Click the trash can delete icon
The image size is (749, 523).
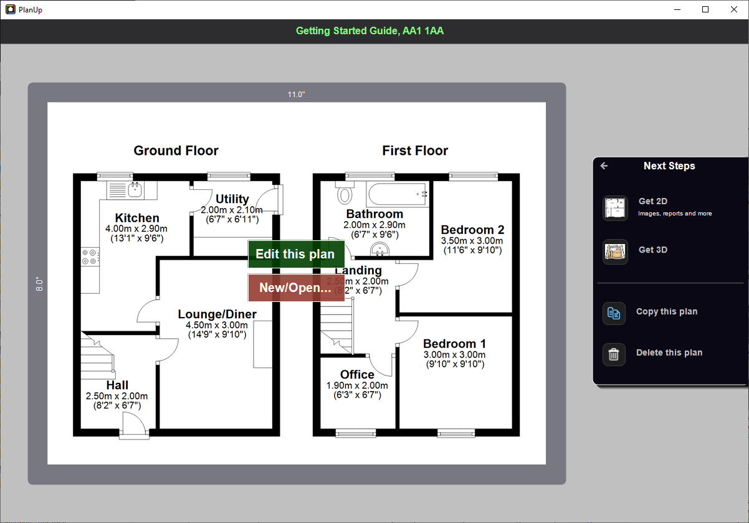click(x=614, y=354)
